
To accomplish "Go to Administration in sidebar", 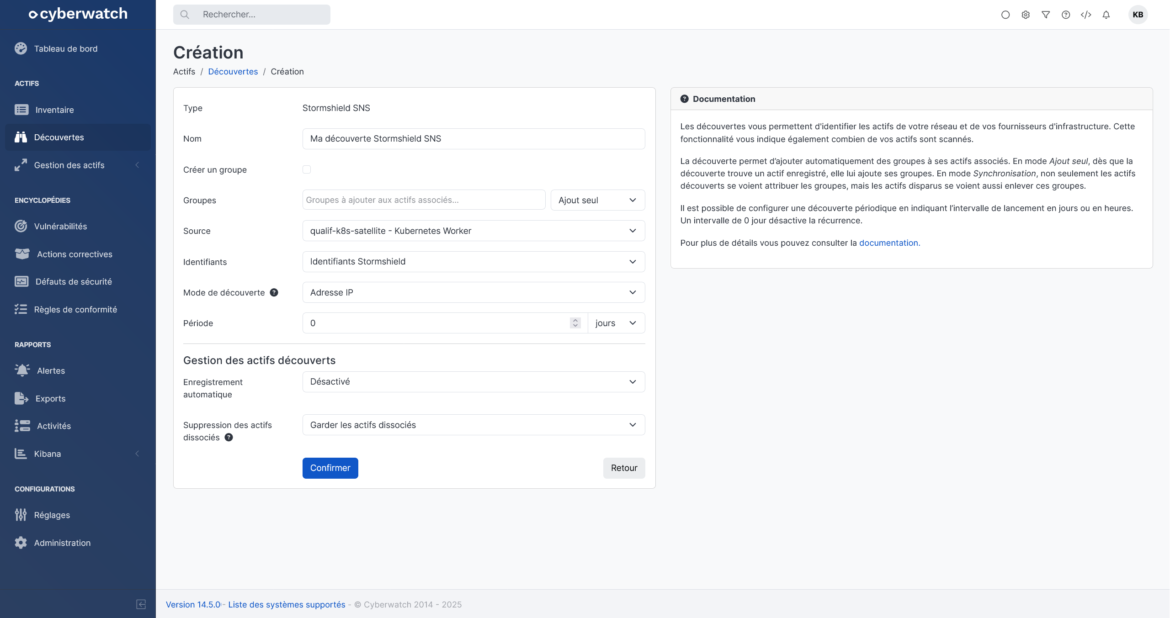I will [78, 543].
